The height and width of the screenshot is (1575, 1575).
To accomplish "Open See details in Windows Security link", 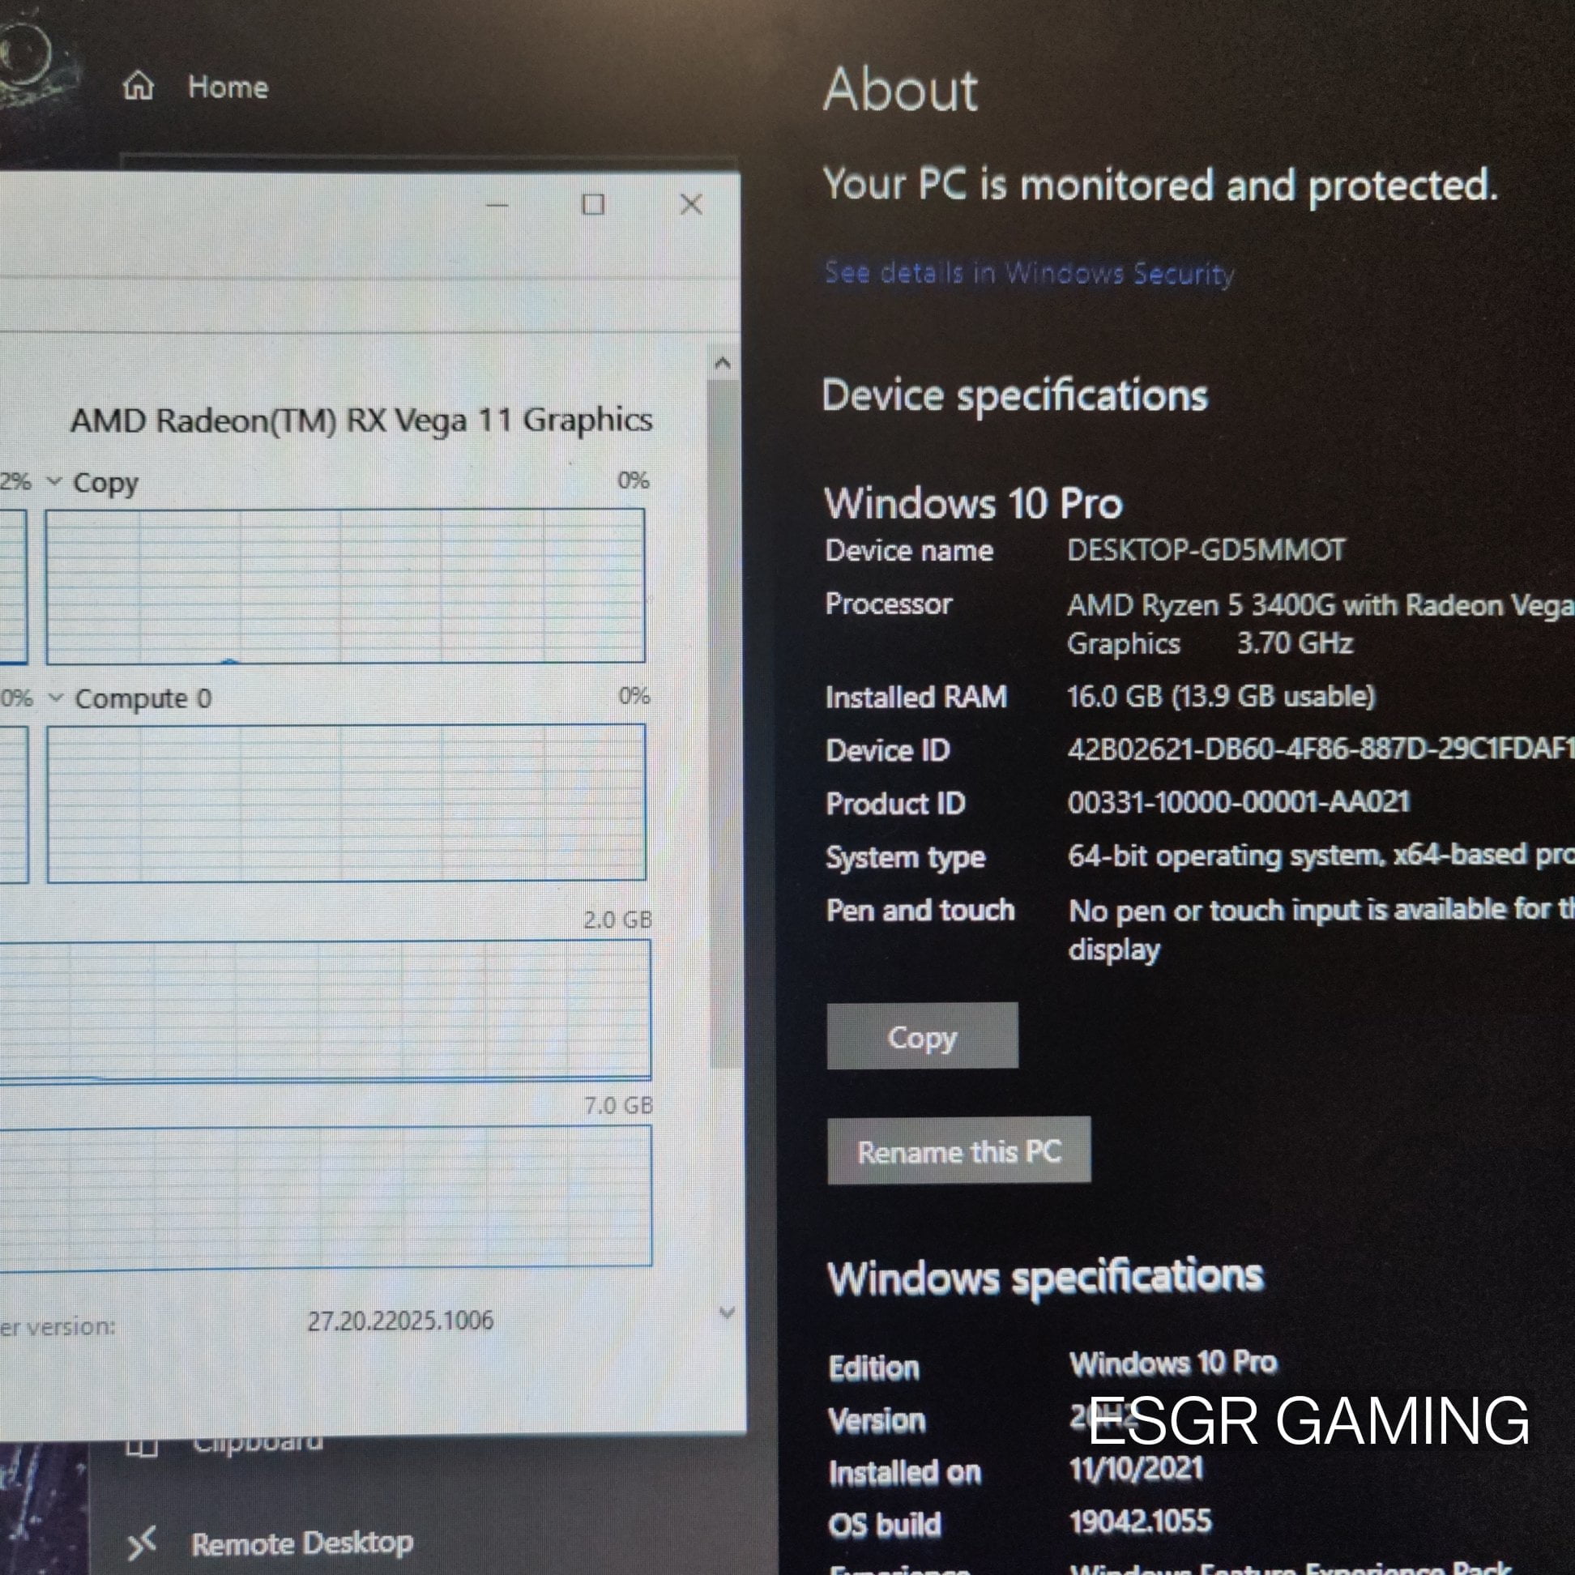I will pyautogui.click(x=1029, y=272).
